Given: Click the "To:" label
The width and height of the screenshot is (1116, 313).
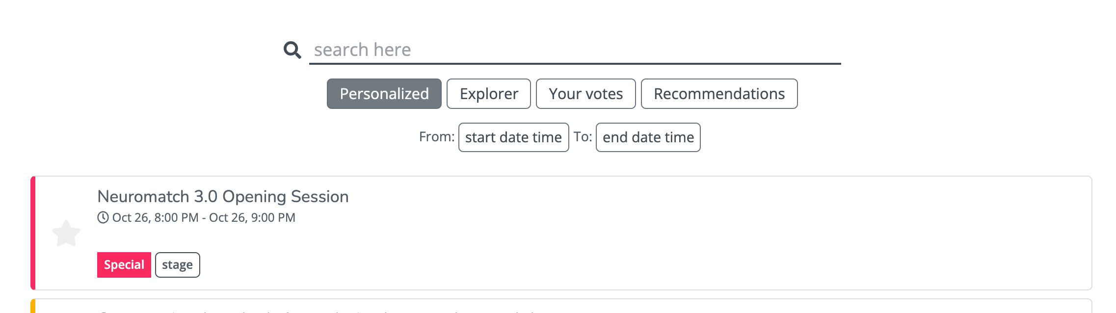Looking at the screenshot, I should click(583, 137).
